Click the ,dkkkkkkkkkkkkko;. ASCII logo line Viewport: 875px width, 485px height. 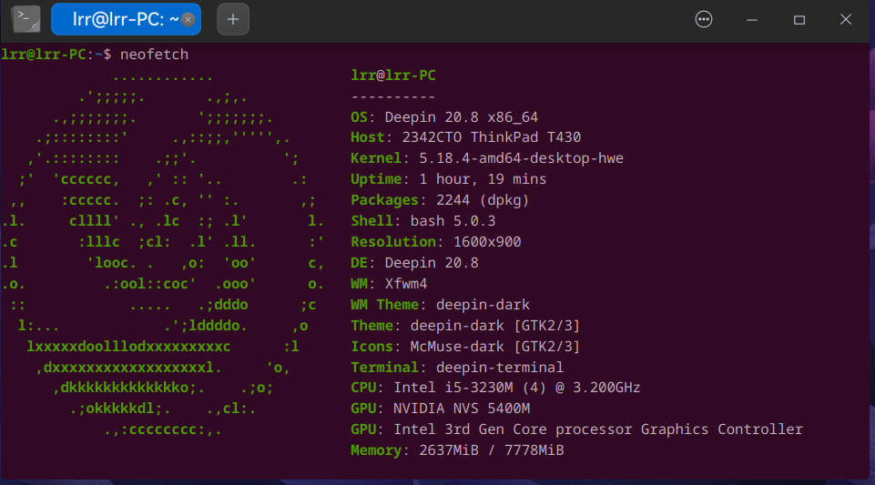pyautogui.click(x=128, y=388)
